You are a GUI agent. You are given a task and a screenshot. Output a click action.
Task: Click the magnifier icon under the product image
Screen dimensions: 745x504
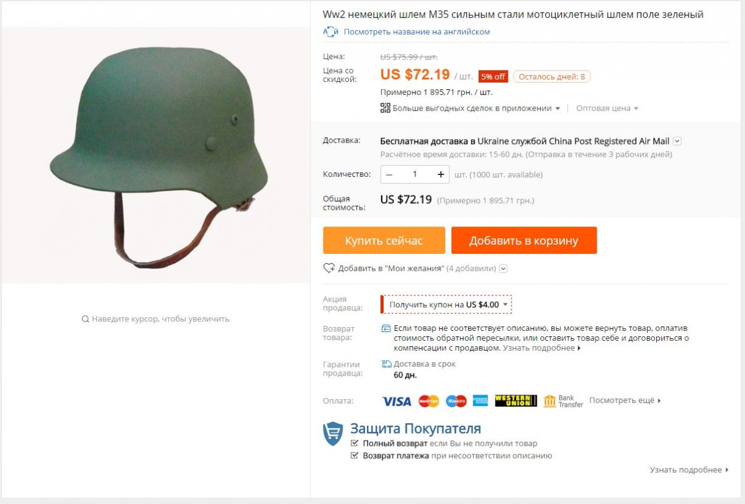85,319
